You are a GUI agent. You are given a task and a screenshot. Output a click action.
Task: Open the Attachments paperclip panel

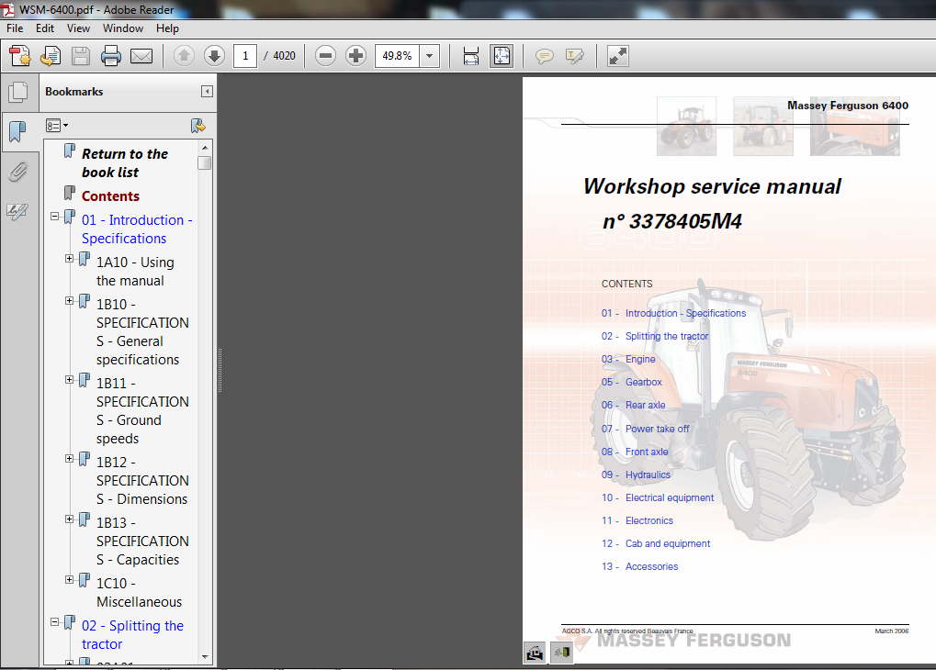[17, 173]
